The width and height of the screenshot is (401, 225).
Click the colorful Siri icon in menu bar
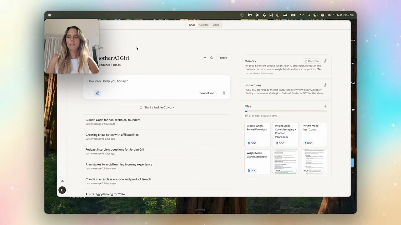[x=322, y=15]
